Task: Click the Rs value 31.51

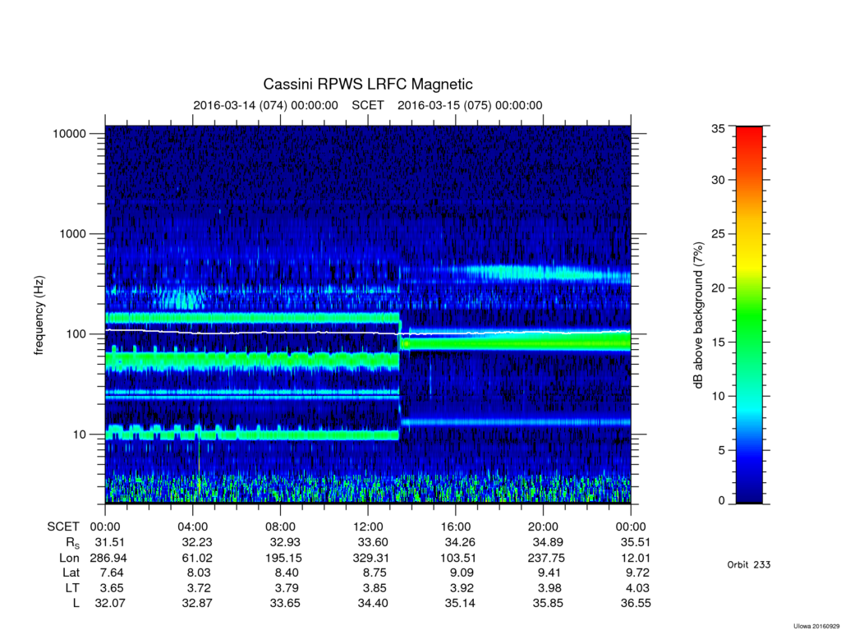Action: (x=110, y=543)
